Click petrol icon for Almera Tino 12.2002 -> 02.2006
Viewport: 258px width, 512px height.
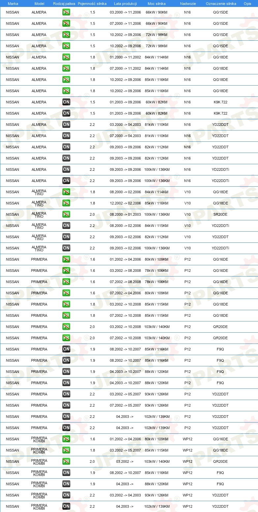tap(66, 203)
